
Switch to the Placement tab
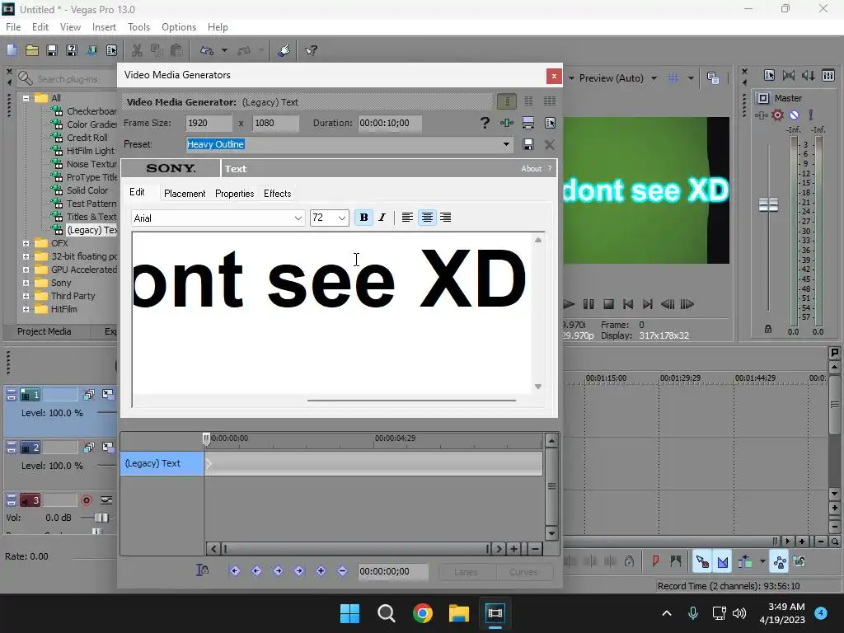pos(185,193)
